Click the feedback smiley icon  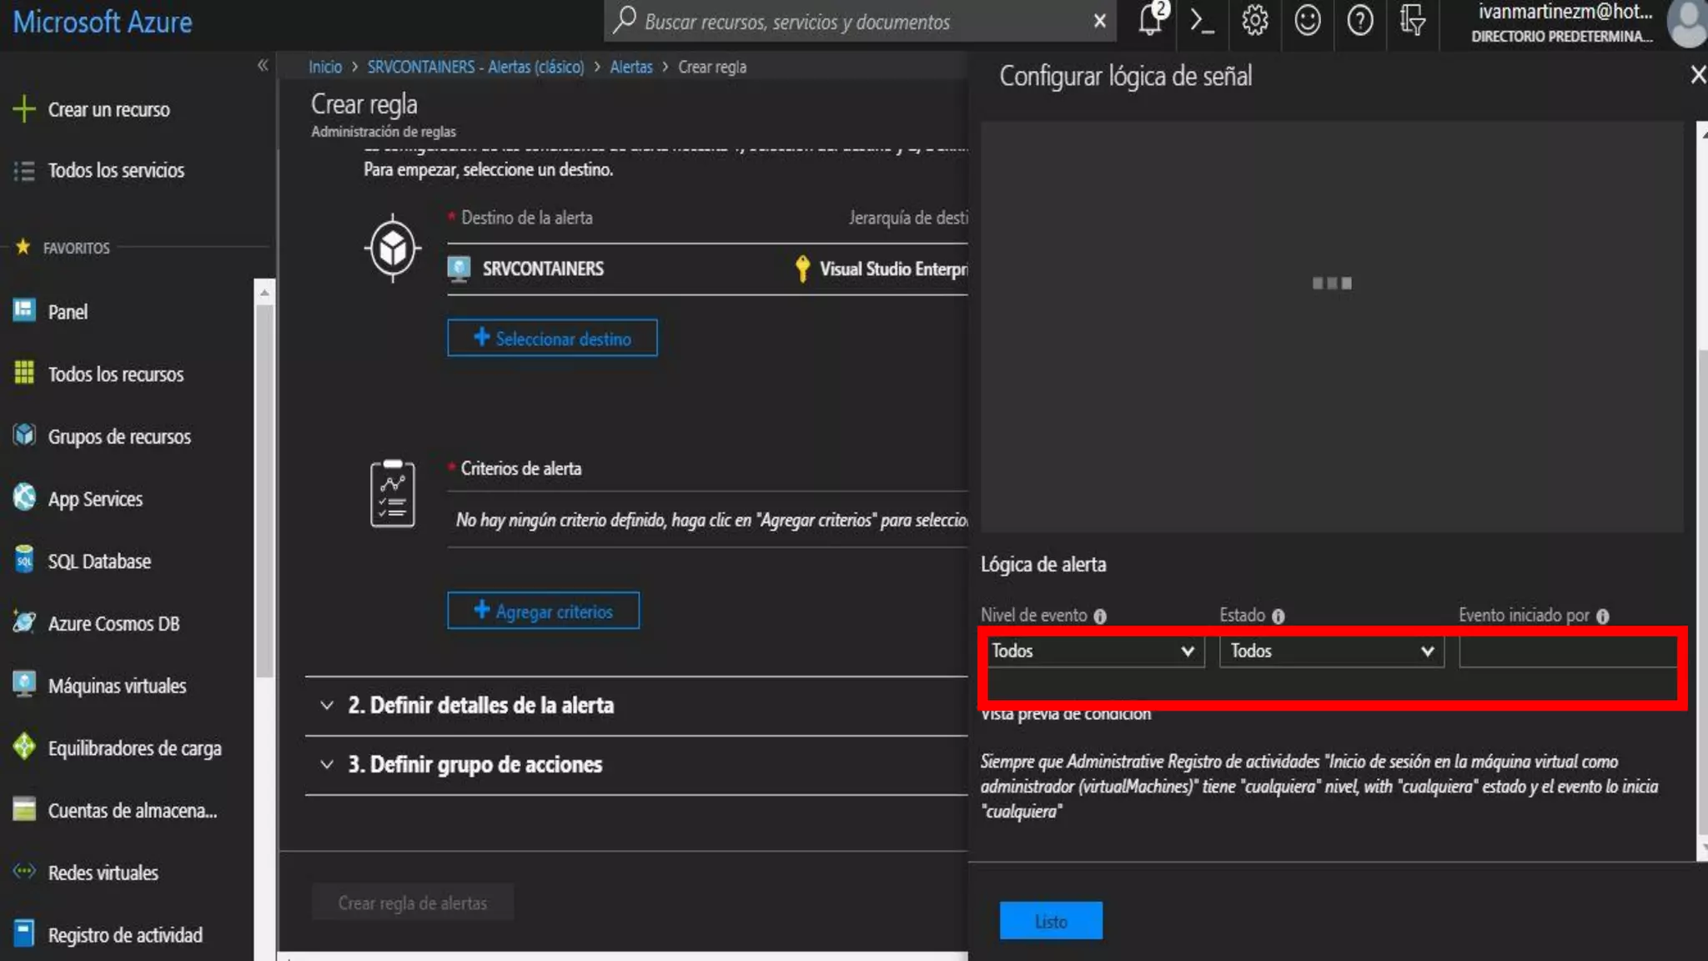coord(1307,20)
